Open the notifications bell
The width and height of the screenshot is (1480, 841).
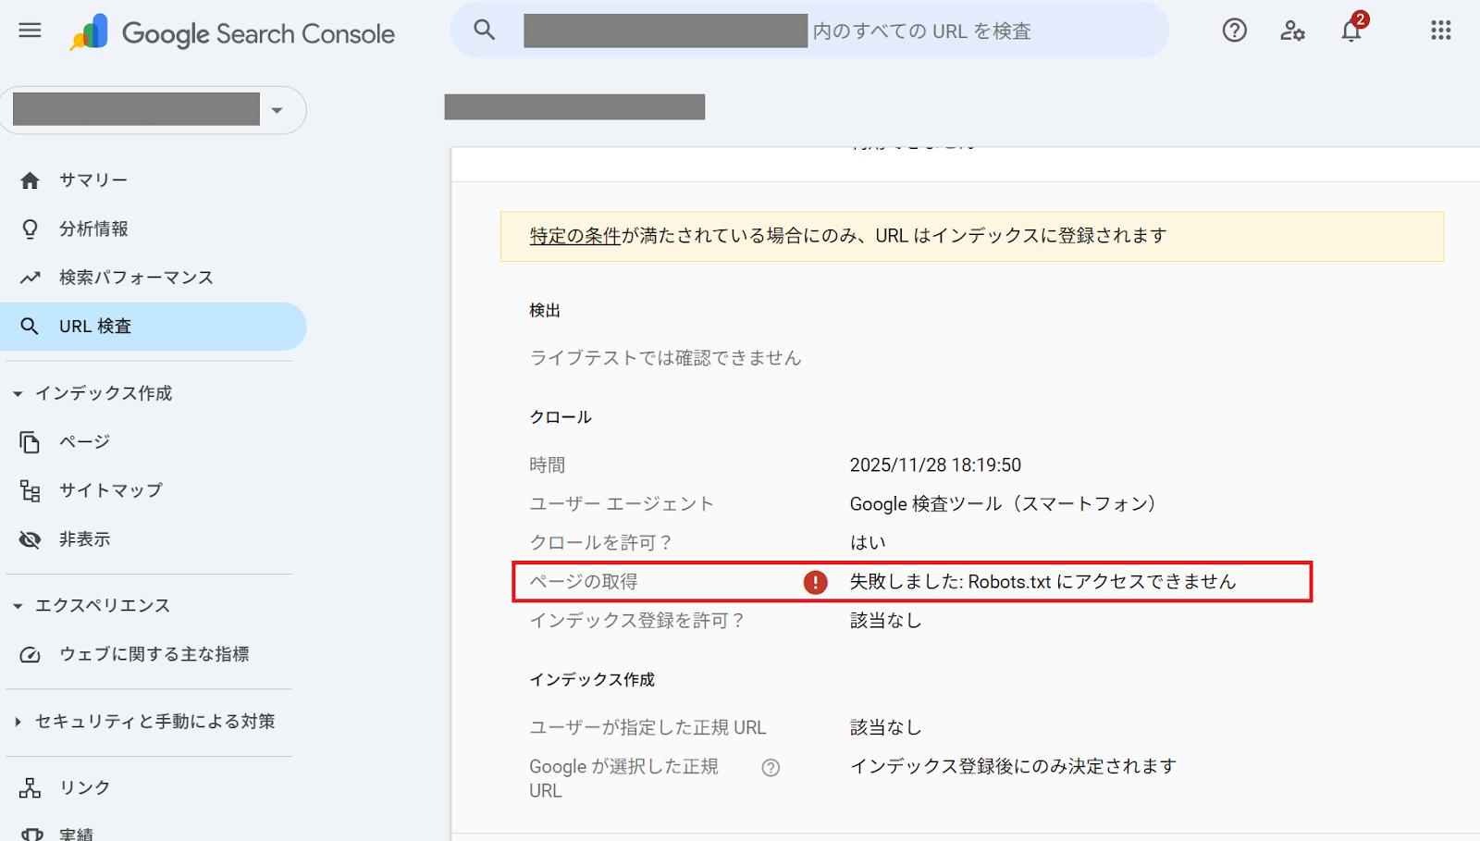coord(1351,31)
